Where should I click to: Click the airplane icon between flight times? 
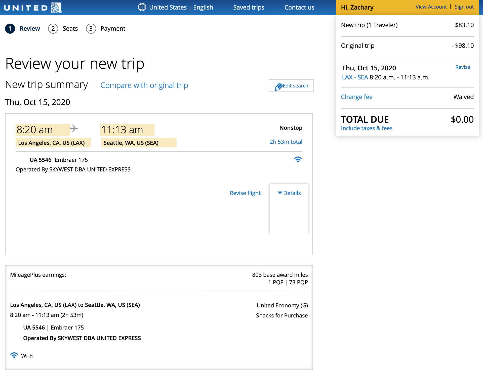(74, 128)
